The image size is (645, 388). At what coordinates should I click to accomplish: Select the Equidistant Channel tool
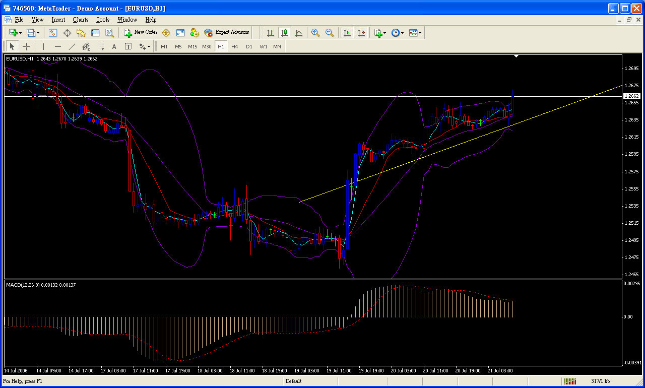[86, 46]
